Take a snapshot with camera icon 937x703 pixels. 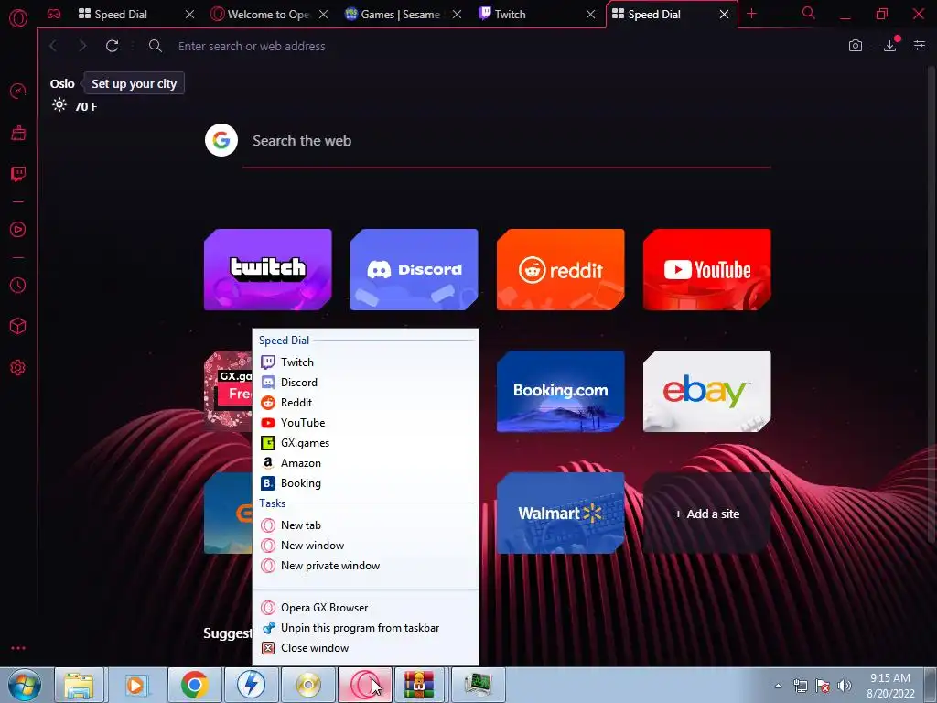[856, 46]
